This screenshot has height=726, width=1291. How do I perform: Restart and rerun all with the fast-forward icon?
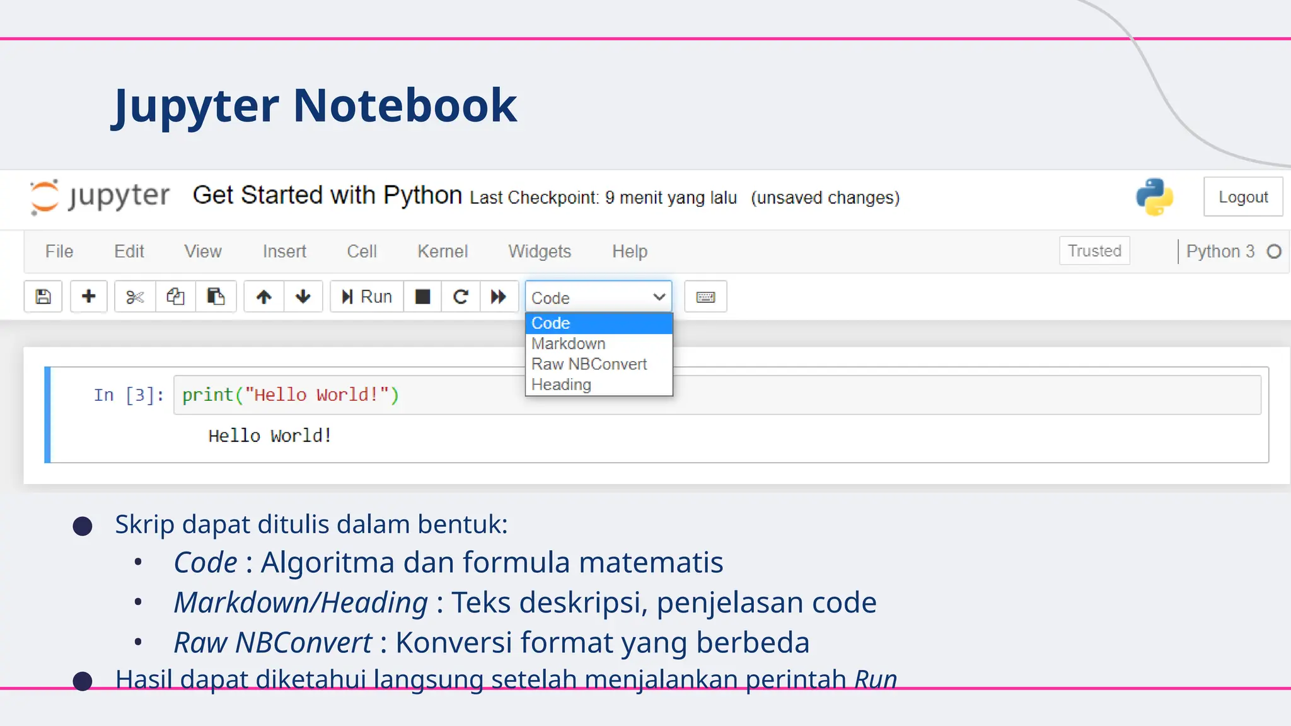pyautogui.click(x=499, y=296)
